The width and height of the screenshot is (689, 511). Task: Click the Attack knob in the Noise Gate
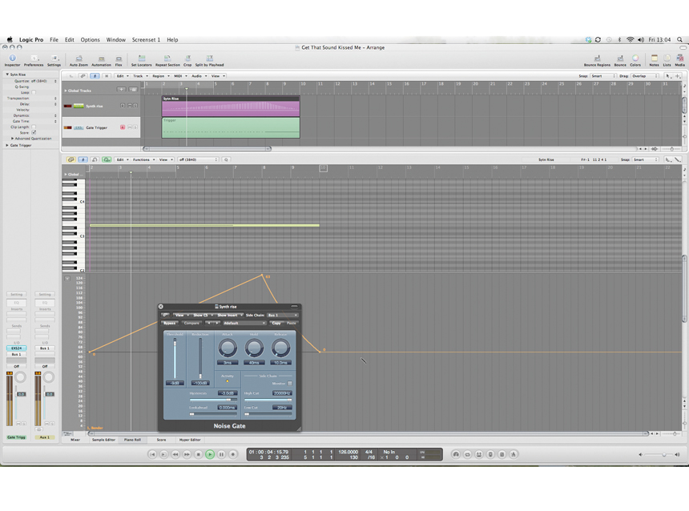pos(228,348)
